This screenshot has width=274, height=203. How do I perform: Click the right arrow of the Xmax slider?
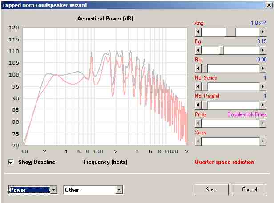coord(262,141)
